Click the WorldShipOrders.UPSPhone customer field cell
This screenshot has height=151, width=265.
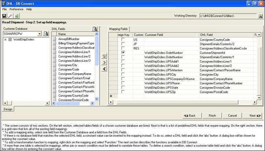172,83
